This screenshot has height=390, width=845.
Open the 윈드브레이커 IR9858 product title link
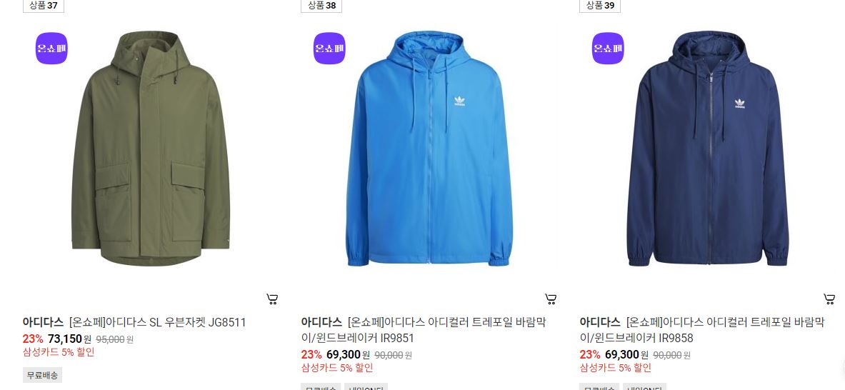(x=701, y=330)
